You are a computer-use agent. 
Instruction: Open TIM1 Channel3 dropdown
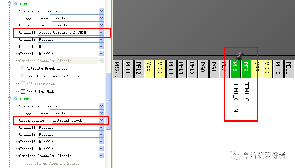point(71,46)
